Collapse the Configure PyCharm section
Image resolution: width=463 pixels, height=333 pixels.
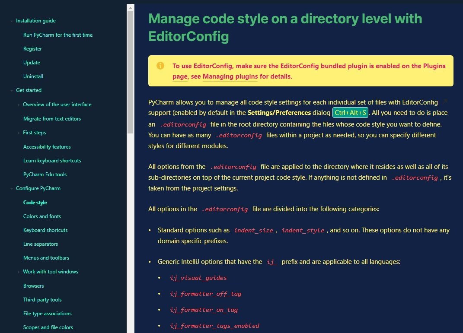point(11,188)
